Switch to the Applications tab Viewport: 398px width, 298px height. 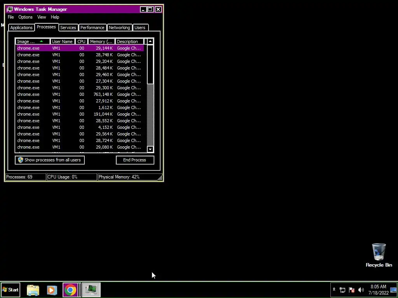pyautogui.click(x=21, y=28)
